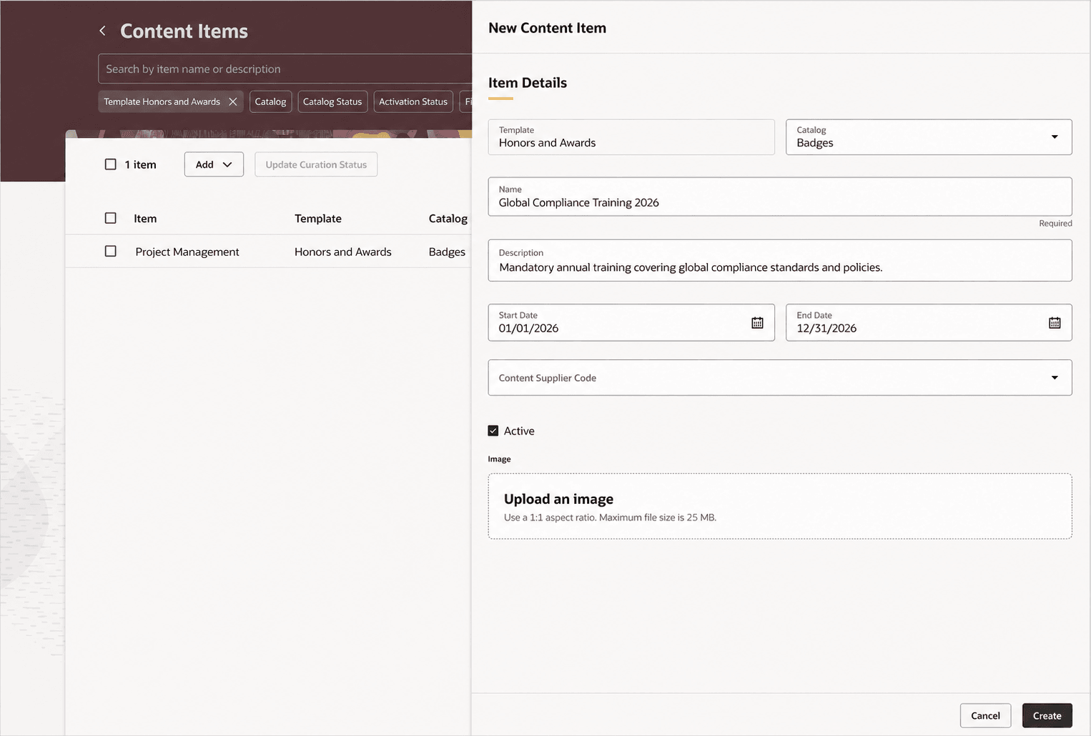
Task: Open the Start Date calendar picker
Action: point(757,322)
